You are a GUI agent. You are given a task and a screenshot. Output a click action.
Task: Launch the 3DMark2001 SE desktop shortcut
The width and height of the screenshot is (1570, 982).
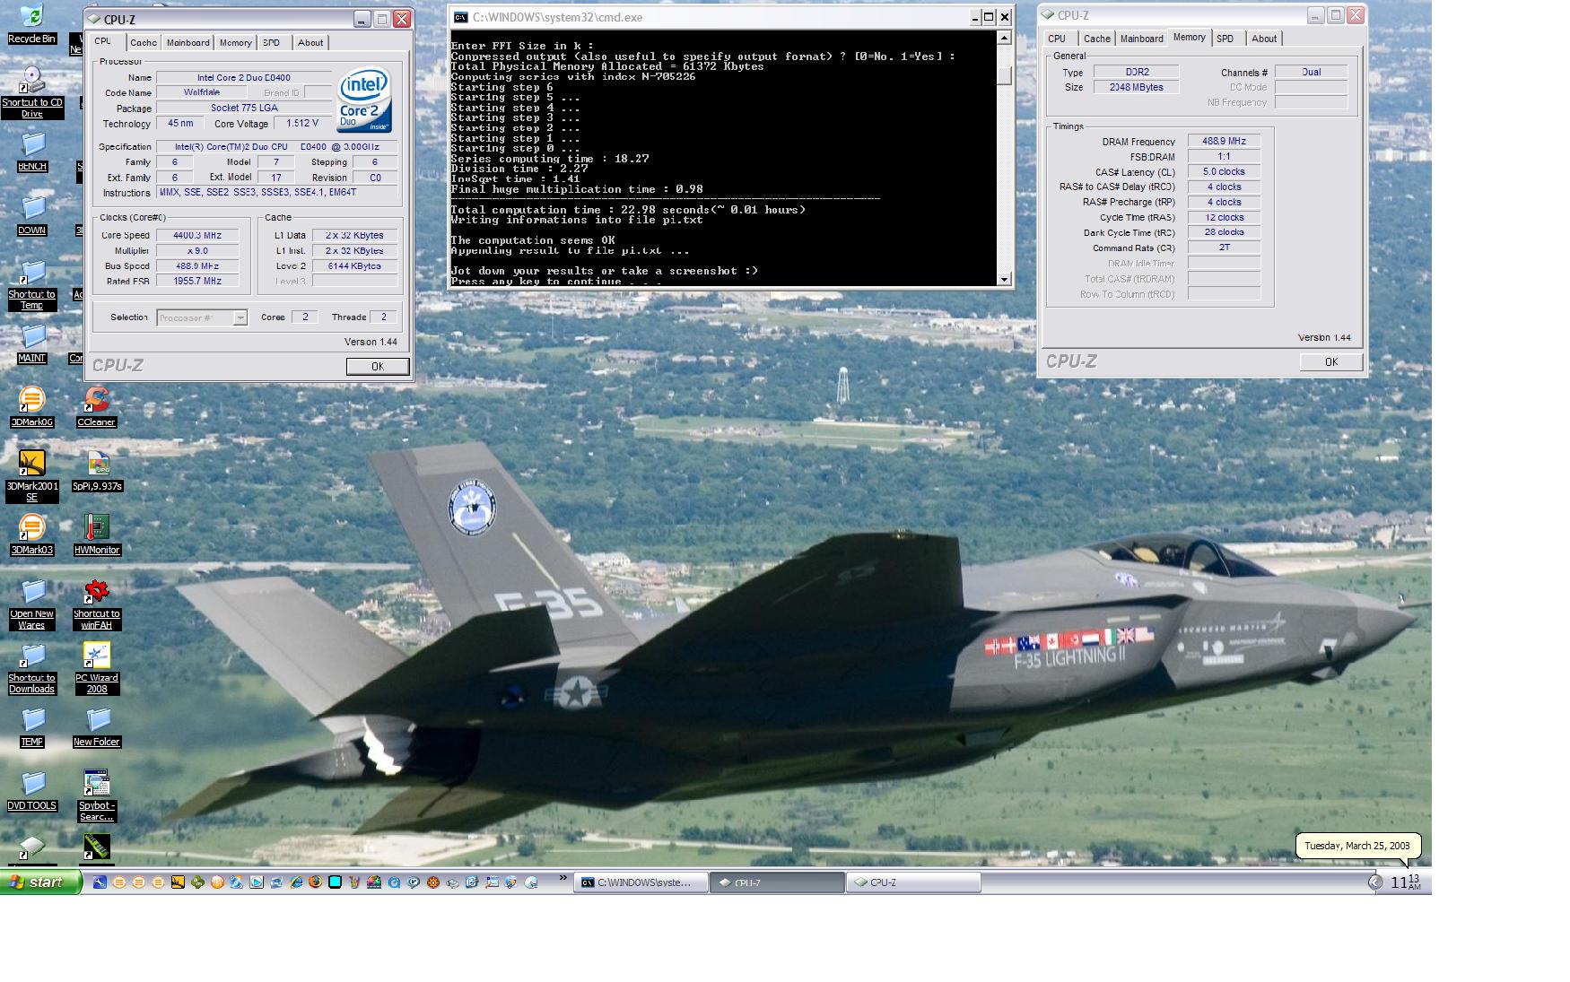[x=31, y=477]
